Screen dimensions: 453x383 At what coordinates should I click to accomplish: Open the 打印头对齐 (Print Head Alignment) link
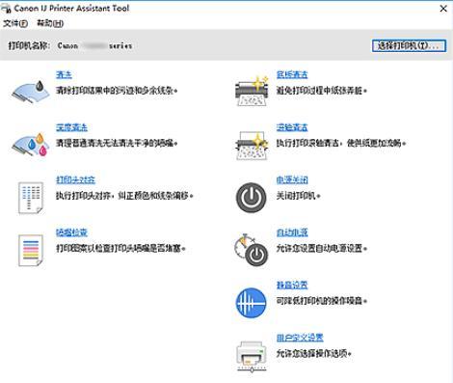click(x=75, y=179)
